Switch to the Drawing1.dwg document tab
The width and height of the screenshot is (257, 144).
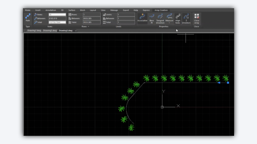34,31
